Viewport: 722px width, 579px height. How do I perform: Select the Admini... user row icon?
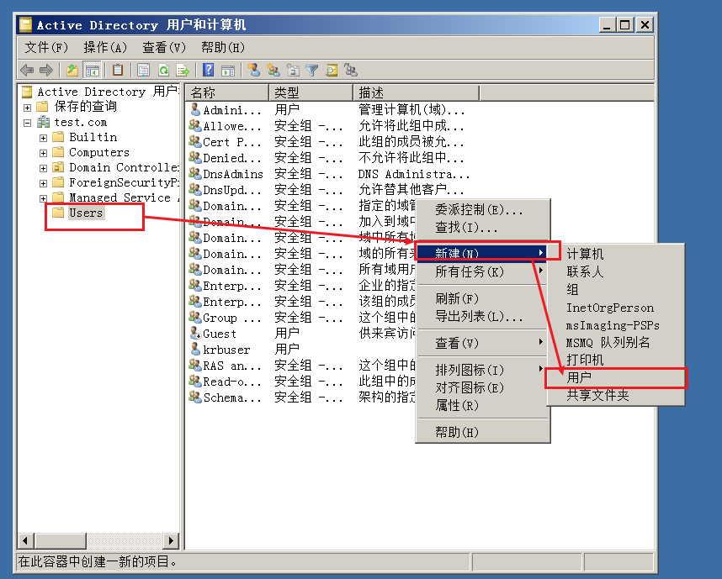pyautogui.click(x=195, y=109)
